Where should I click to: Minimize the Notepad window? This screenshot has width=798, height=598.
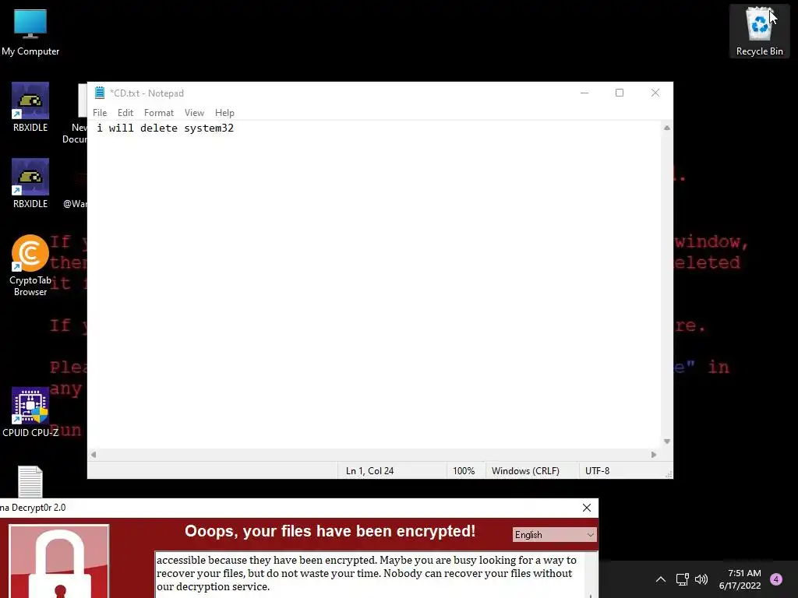(x=584, y=93)
